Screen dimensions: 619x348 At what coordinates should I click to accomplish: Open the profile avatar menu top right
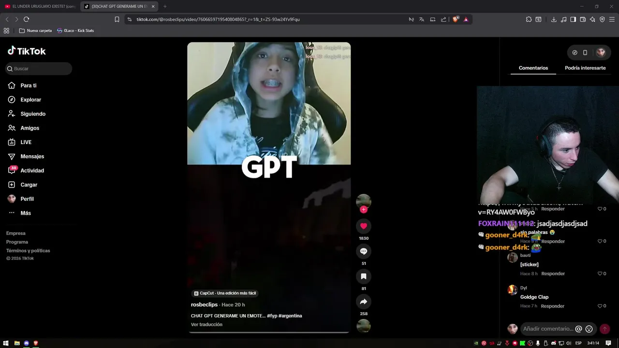click(x=601, y=52)
